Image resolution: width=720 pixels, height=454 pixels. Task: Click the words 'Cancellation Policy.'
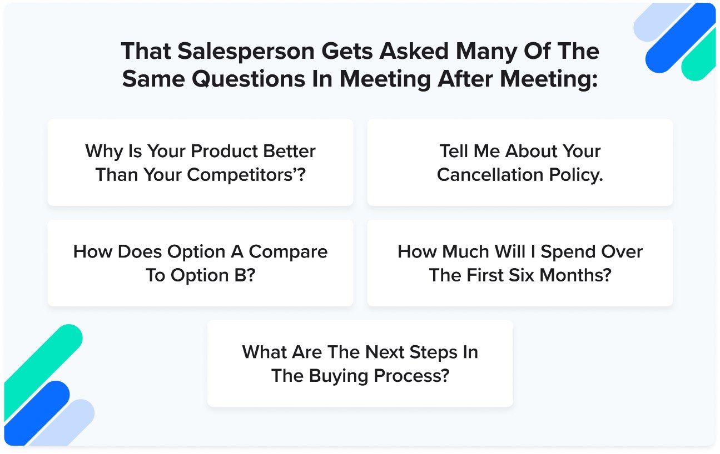[x=520, y=175]
